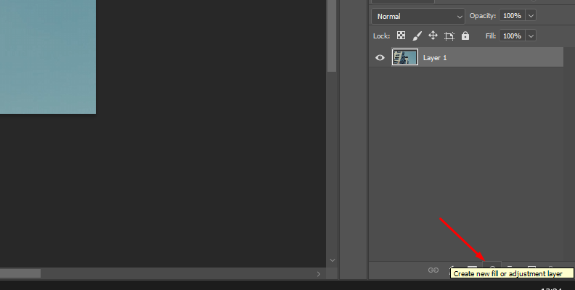The image size is (575, 290).
Task: Click the scroll right arrow below canvas
Action: (x=318, y=273)
